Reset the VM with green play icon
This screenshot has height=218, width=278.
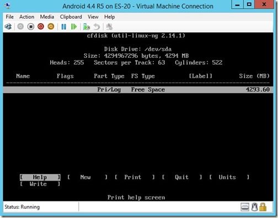coord(74,27)
